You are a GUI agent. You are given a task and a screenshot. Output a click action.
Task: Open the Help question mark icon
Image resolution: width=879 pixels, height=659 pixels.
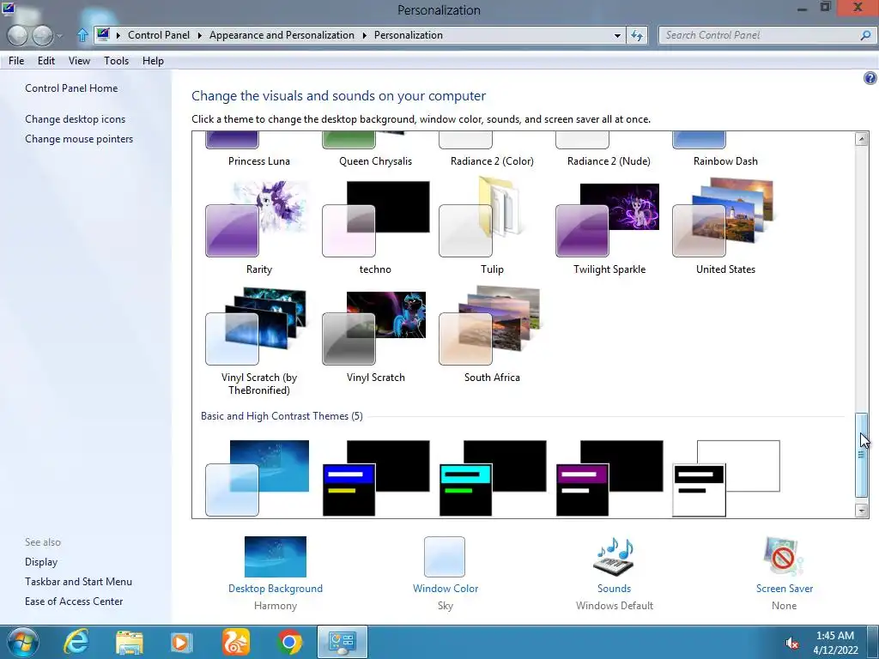tap(870, 78)
